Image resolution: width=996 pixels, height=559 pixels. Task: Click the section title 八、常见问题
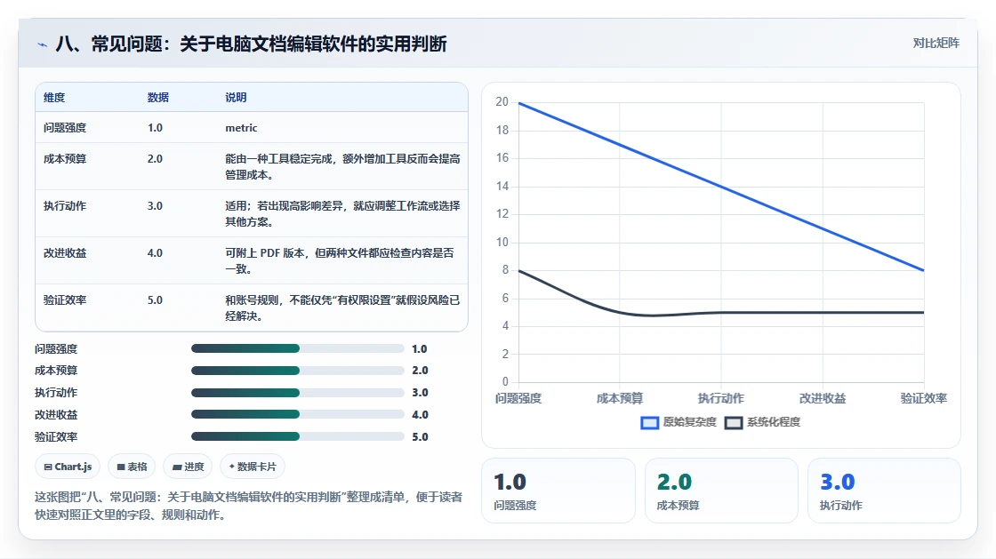click(251, 44)
